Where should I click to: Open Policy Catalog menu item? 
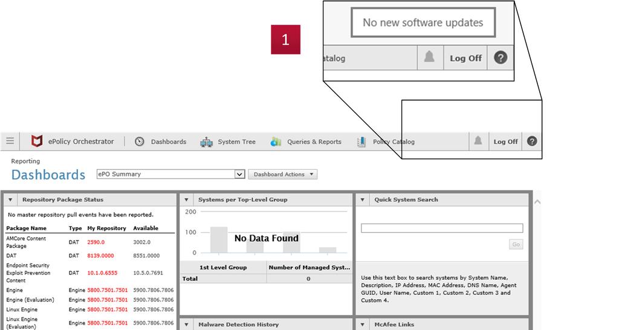click(x=394, y=141)
